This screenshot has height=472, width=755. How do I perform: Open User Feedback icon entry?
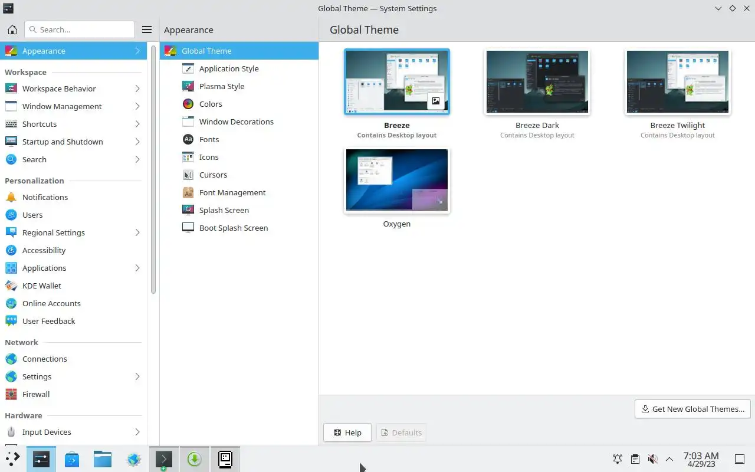click(11, 321)
